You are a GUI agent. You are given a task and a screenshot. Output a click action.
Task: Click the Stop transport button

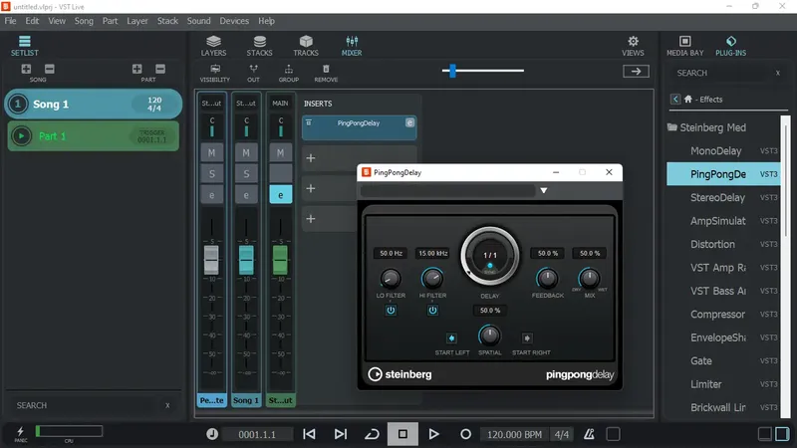(402, 434)
